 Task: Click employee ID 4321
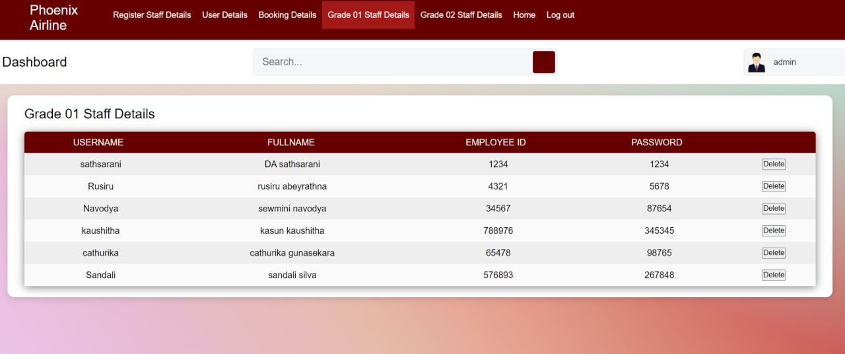498,186
